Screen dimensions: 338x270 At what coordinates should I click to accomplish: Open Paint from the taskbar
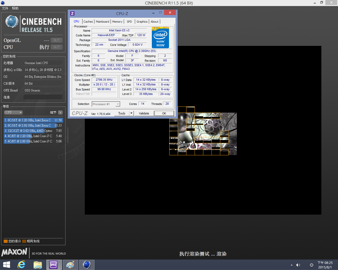tap(70, 265)
